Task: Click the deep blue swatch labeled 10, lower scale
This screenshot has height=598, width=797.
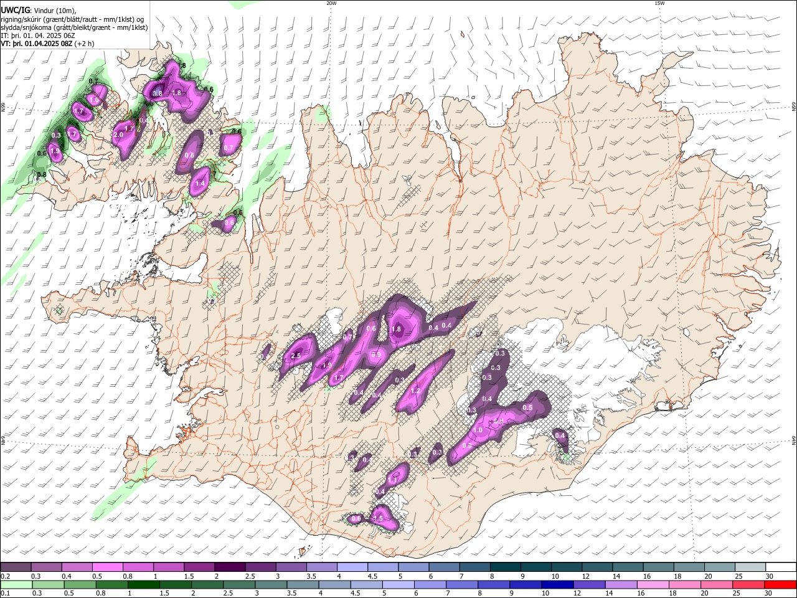Action: click(x=558, y=585)
